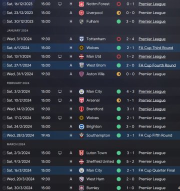Viewport: 180px width, 191px height.
Task: Select the West Ham fixture row
Action: [91, 179]
